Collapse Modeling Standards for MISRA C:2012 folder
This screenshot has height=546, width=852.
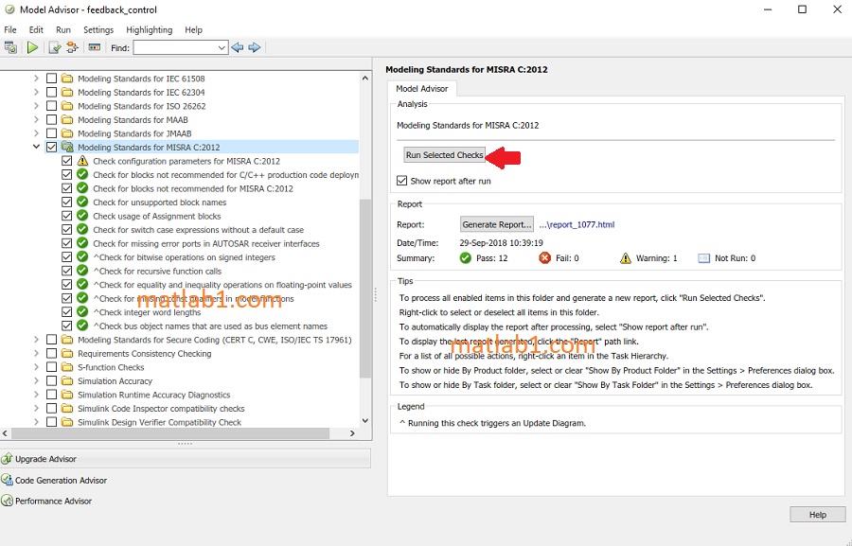click(36, 147)
